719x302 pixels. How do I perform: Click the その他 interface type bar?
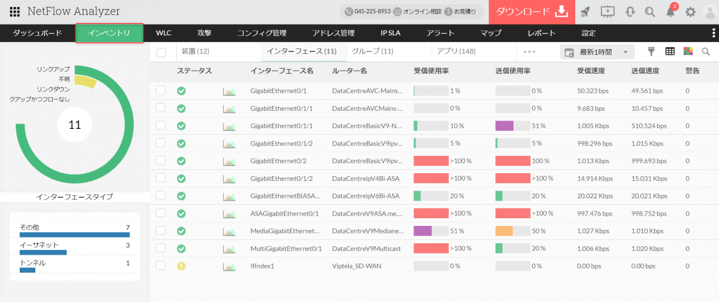[x=75, y=235]
